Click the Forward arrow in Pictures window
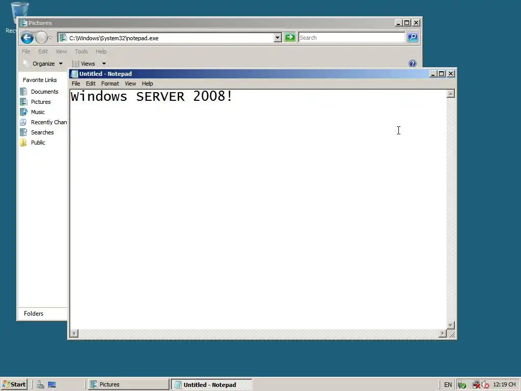This screenshot has height=391, width=521. tap(41, 38)
